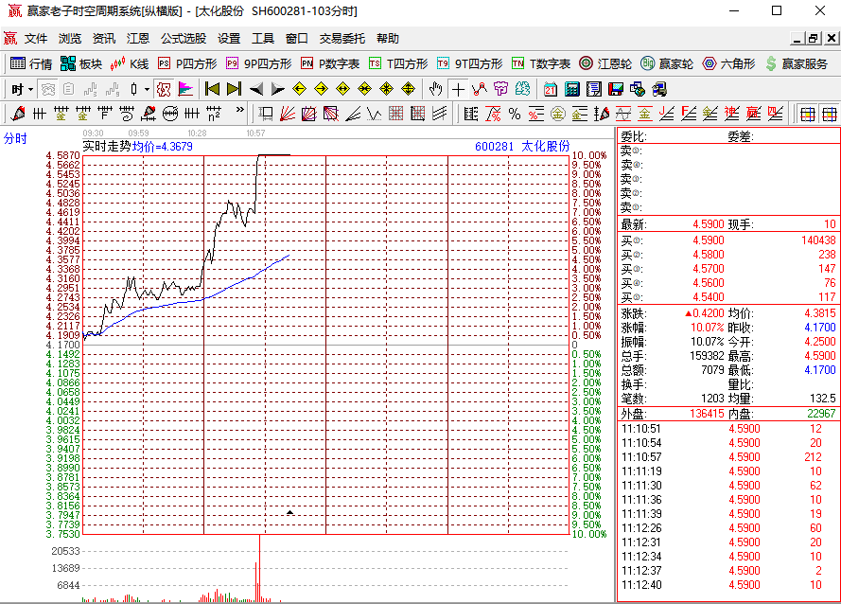Open the 资讯 menu
Image resolution: width=841 pixels, height=604 pixels.
(x=103, y=39)
